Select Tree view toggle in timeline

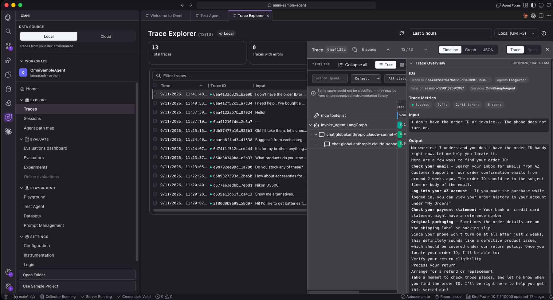tap(386, 65)
